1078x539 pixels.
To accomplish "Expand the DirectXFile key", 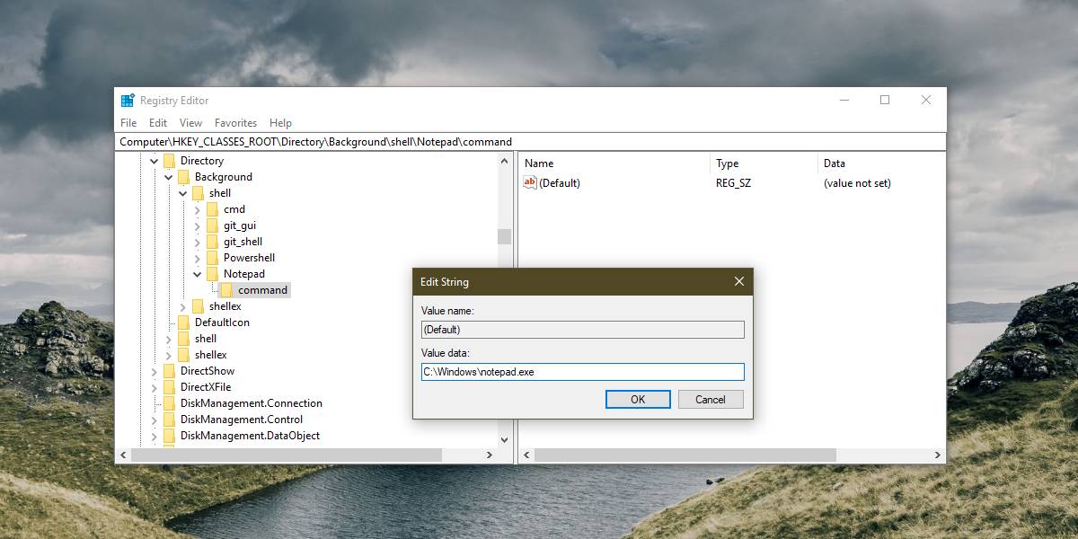I will pos(155,387).
